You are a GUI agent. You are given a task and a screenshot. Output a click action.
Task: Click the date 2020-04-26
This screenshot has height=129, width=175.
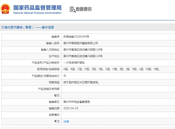click(x=71, y=108)
